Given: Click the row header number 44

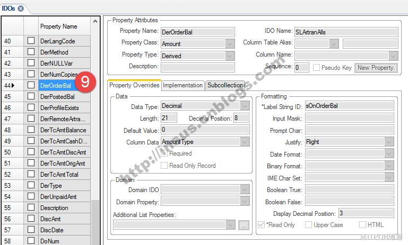Looking at the screenshot, I should [13, 85].
